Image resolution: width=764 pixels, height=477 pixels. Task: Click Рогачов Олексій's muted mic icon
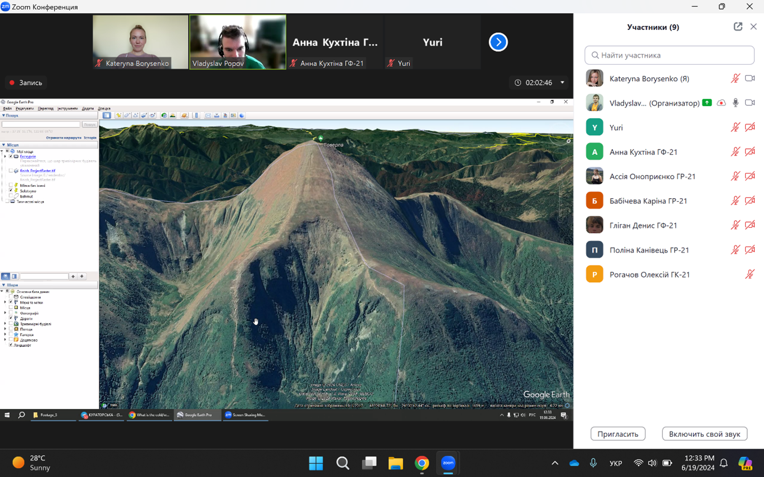tap(750, 274)
